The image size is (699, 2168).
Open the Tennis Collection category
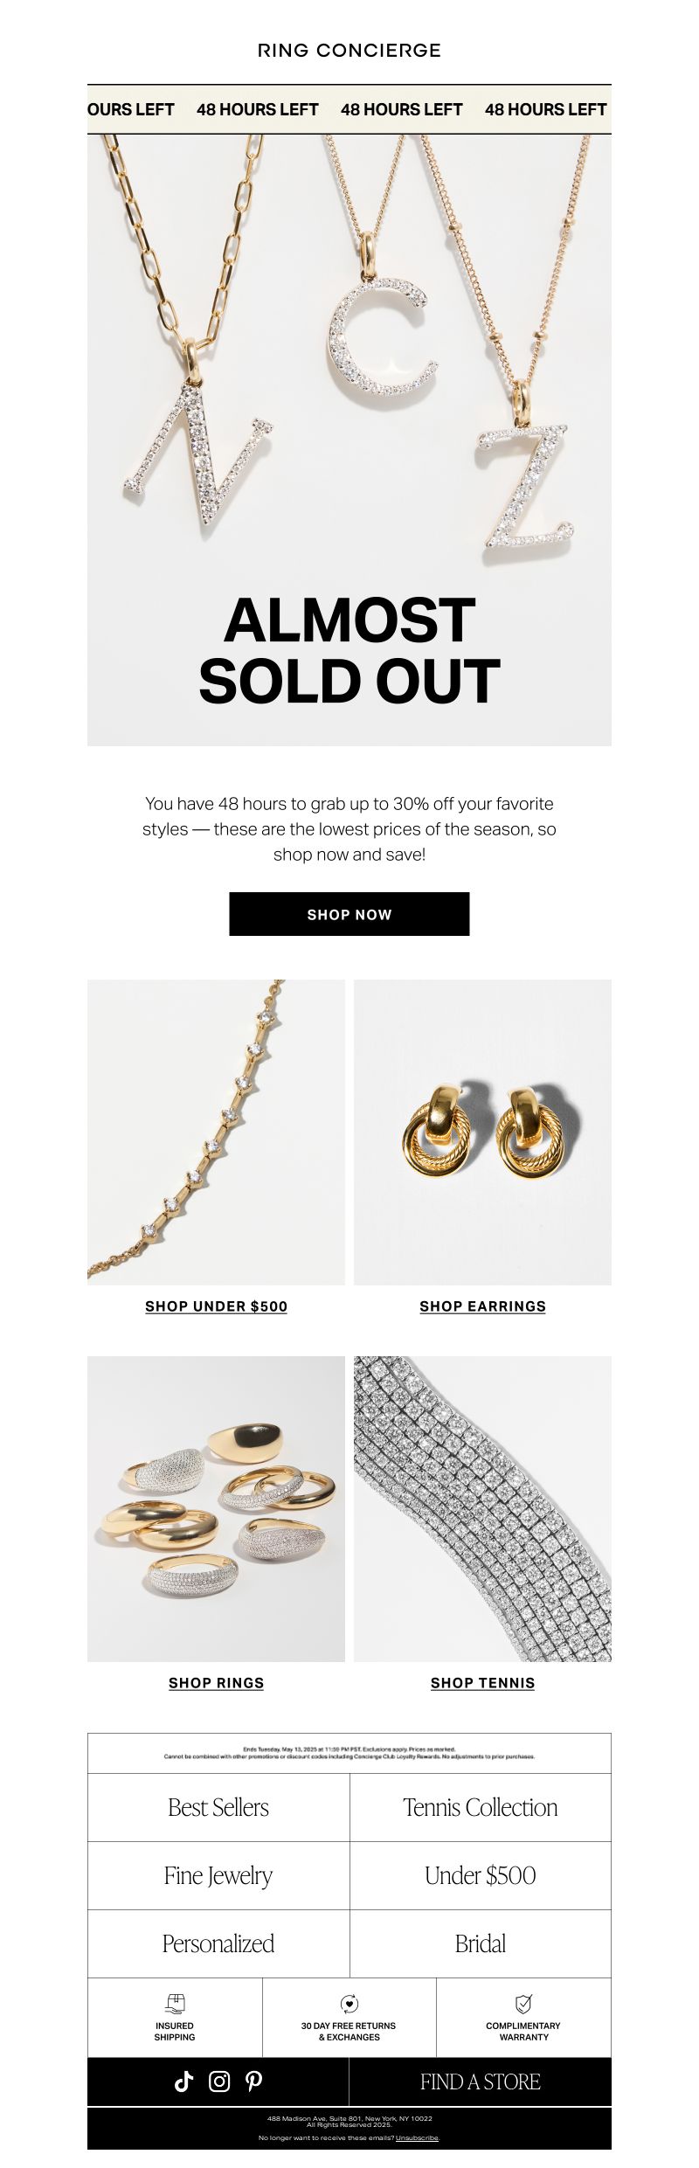481,1807
